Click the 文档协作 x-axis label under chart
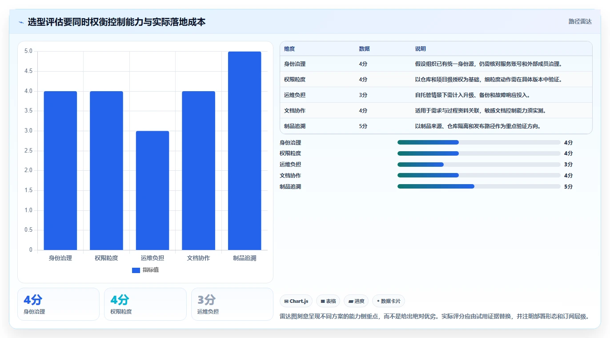 tap(198, 258)
